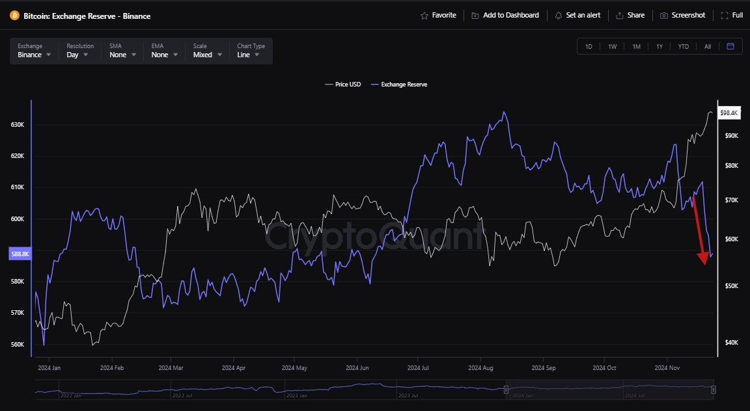Expand the SMA None dropdown
Viewport: 750px width, 411px height.
click(122, 51)
